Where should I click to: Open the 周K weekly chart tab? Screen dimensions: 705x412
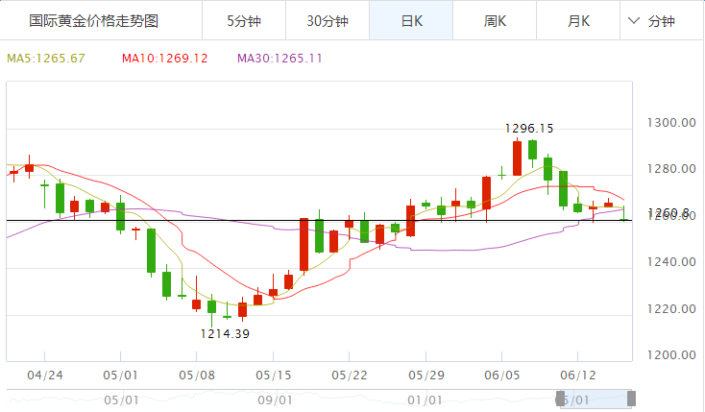496,20
